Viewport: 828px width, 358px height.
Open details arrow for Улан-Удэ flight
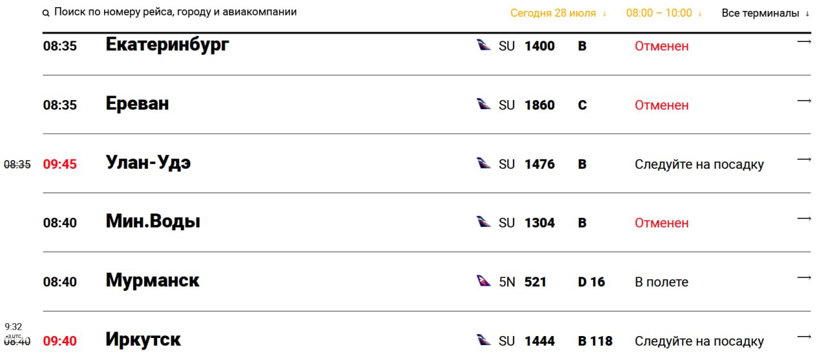tap(803, 160)
